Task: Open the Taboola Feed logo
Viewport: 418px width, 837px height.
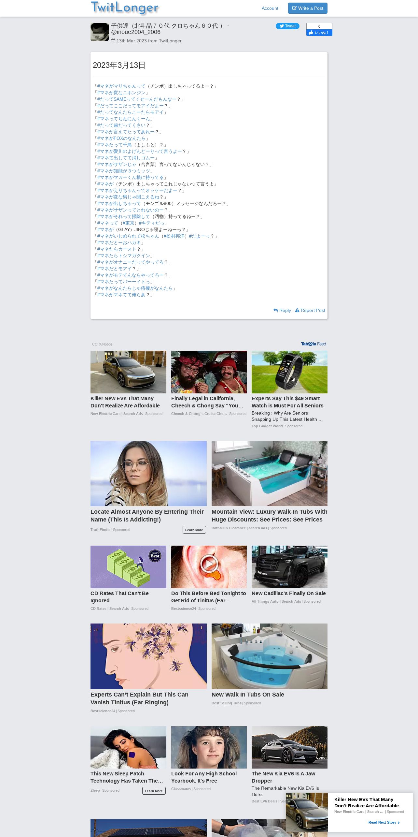Action: [x=313, y=344]
